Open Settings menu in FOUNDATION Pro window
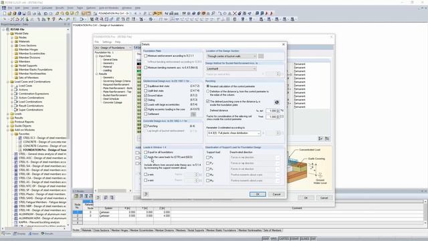Image resolution: width=428 pixels, height=241 pixels. tap(107, 42)
